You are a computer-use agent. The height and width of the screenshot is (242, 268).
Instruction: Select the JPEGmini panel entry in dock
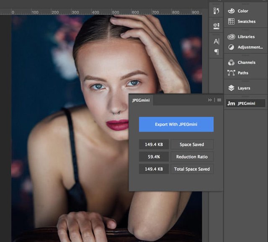246,103
